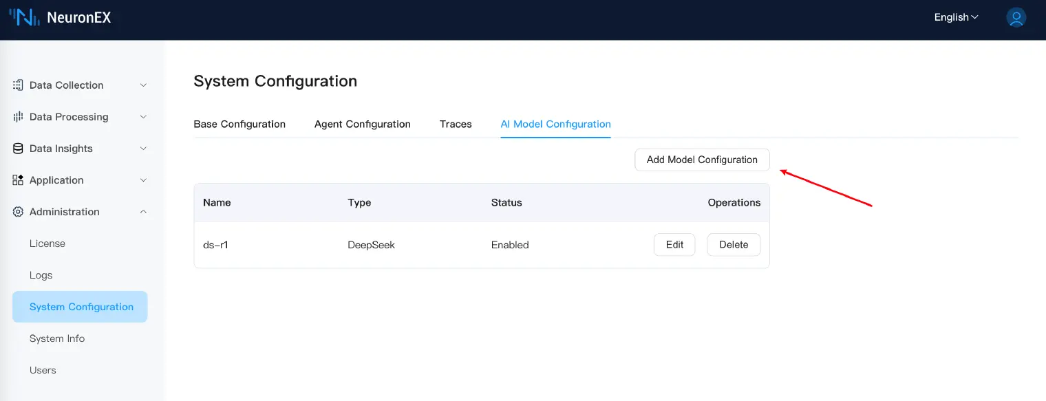Collapse the Administration menu chevron
The image size is (1046, 401).
pyautogui.click(x=143, y=212)
